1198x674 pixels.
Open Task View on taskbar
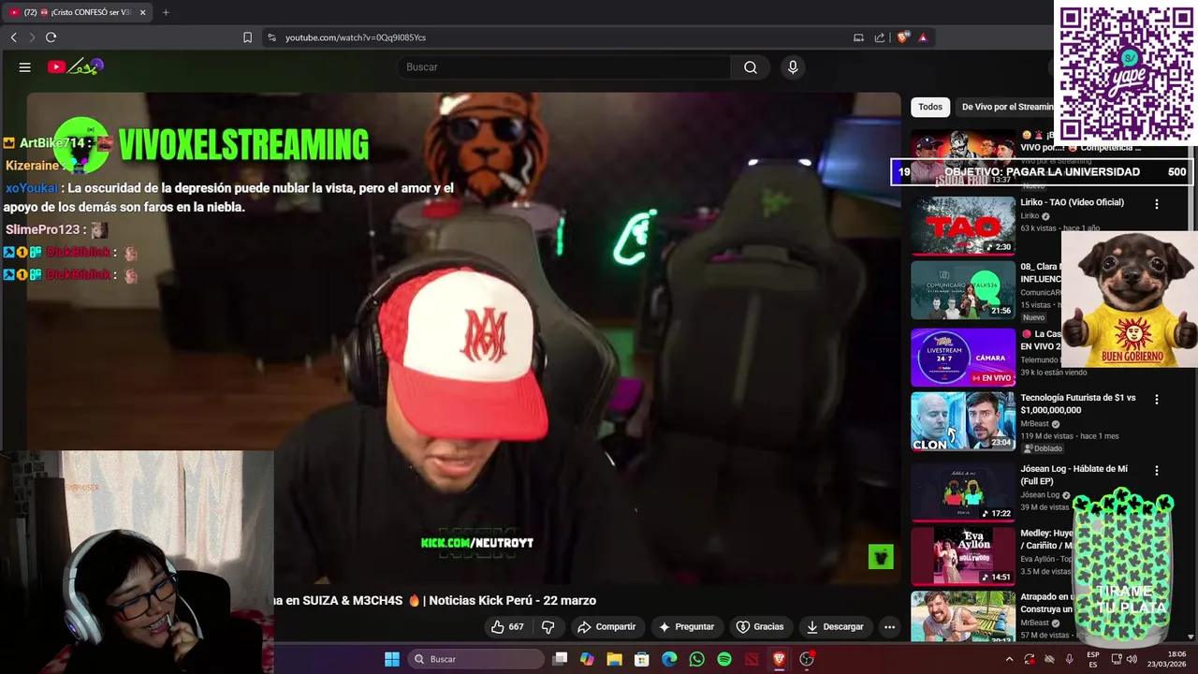tap(560, 659)
